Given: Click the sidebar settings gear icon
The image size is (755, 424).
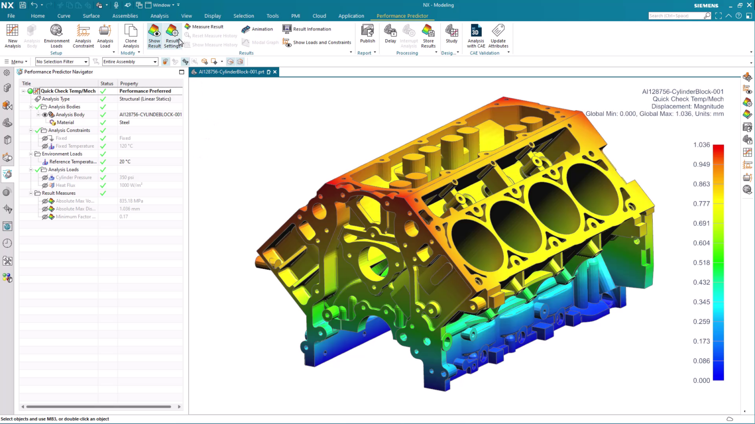Looking at the screenshot, I should pyautogui.click(x=7, y=73).
